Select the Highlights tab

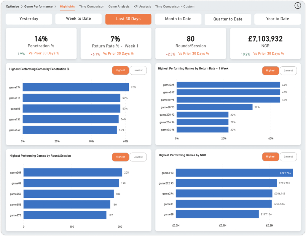[x=67, y=7]
